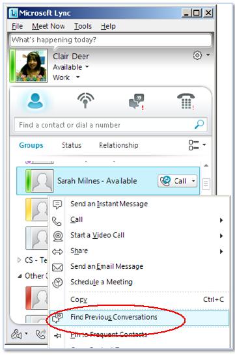Screen dimensions: 235x356
Task: Open the File menu
Action: click(x=18, y=26)
